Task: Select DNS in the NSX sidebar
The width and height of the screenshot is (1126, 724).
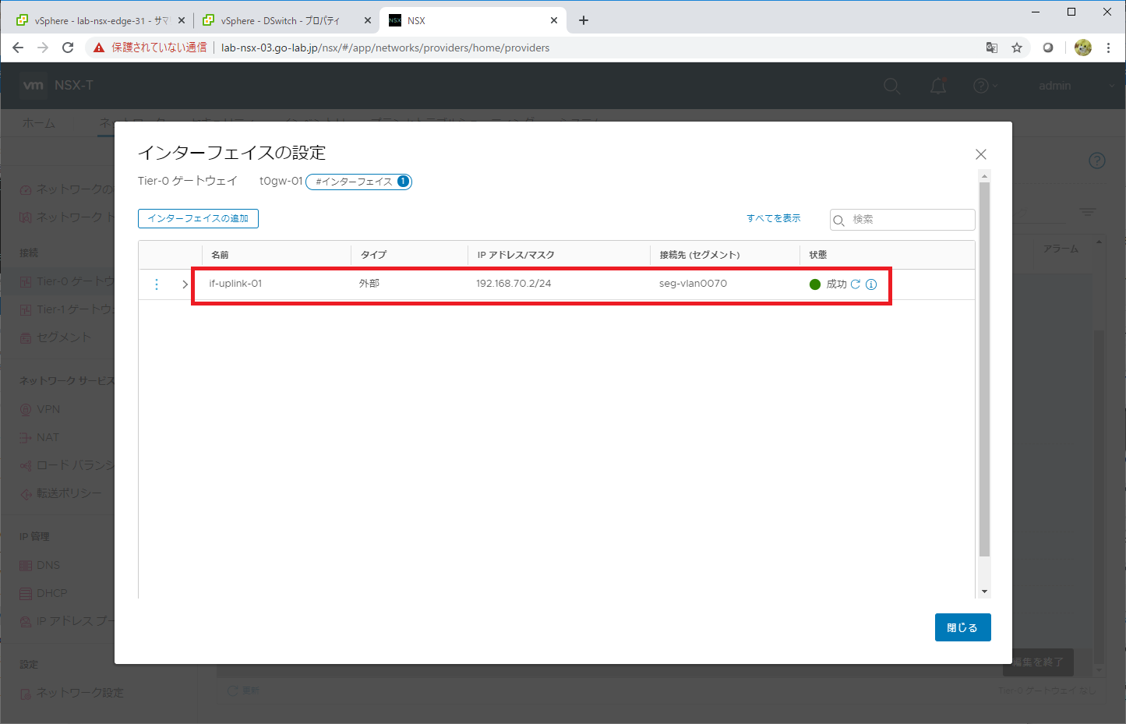Action: pos(48,565)
